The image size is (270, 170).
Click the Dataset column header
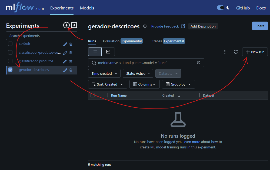coord(209,96)
